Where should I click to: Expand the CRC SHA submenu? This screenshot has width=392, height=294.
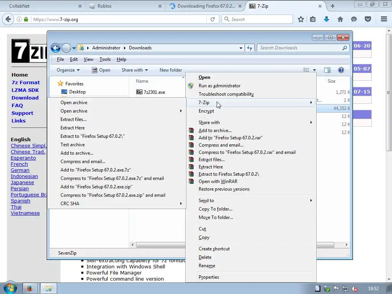pyautogui.click(x=181, y=204)
